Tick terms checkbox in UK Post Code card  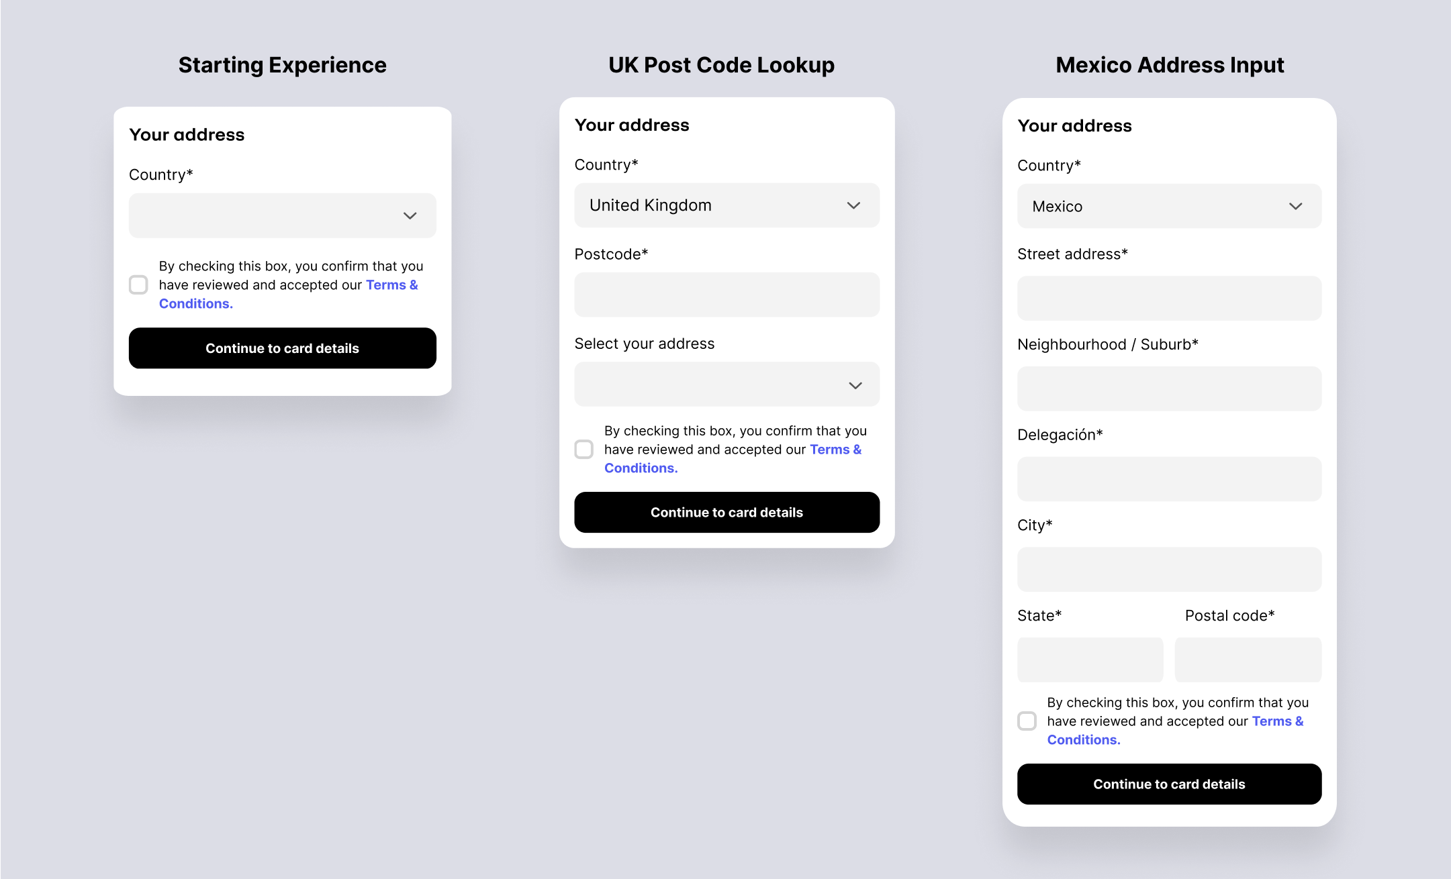pos(583,450)
